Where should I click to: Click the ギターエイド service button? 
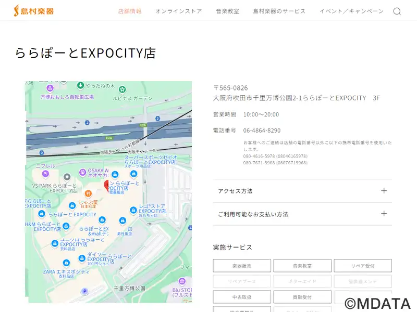(x=302, y=281)
